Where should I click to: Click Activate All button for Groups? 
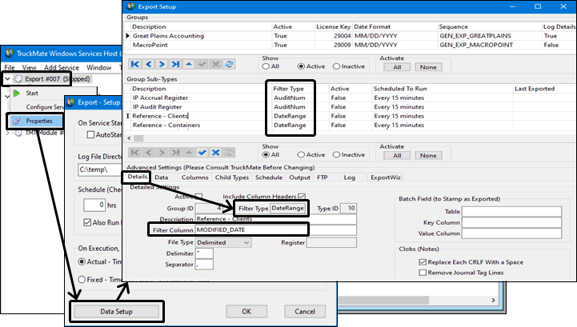(x=397, y=67)
